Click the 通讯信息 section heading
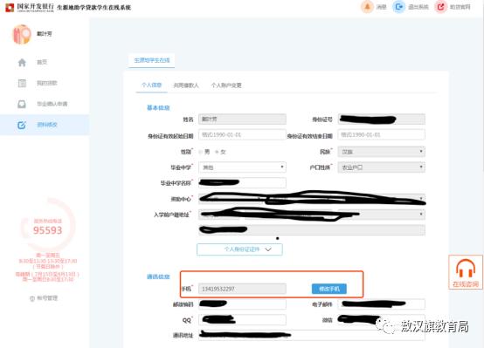This screenshot has width=484, height=348. (158, 276)
